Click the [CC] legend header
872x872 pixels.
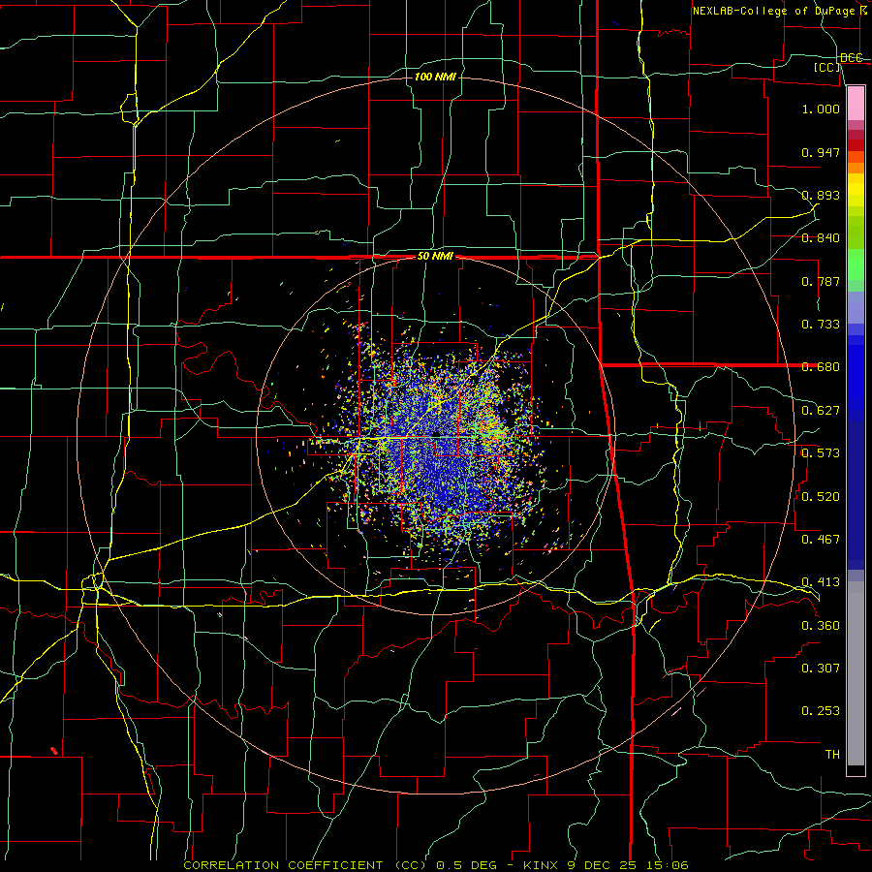point(827,67)
